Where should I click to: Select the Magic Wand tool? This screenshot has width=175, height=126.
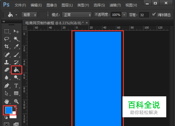click(x=16, y=39)
